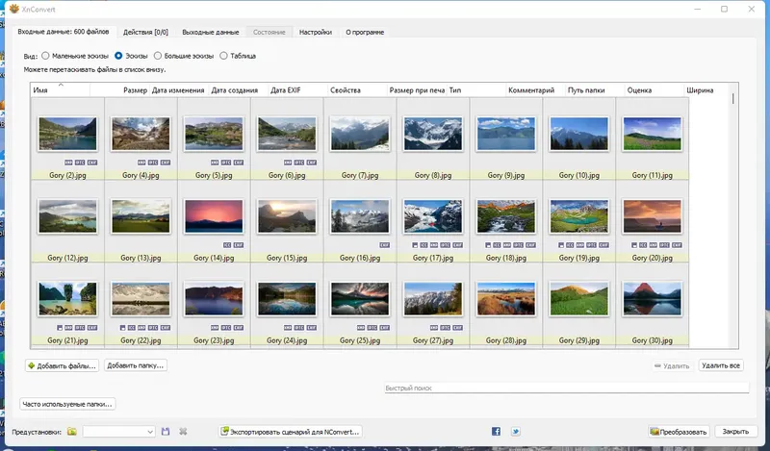Open the Настройки tab
The image size is (770, 451).
(316, 32)
